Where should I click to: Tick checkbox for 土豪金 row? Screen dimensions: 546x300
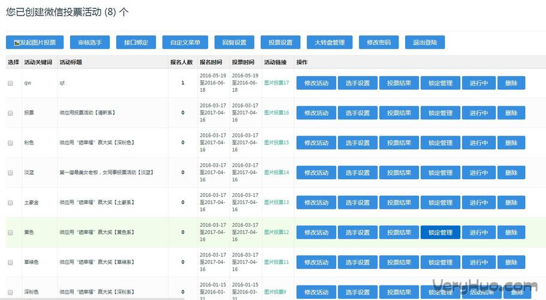(10, 203)
